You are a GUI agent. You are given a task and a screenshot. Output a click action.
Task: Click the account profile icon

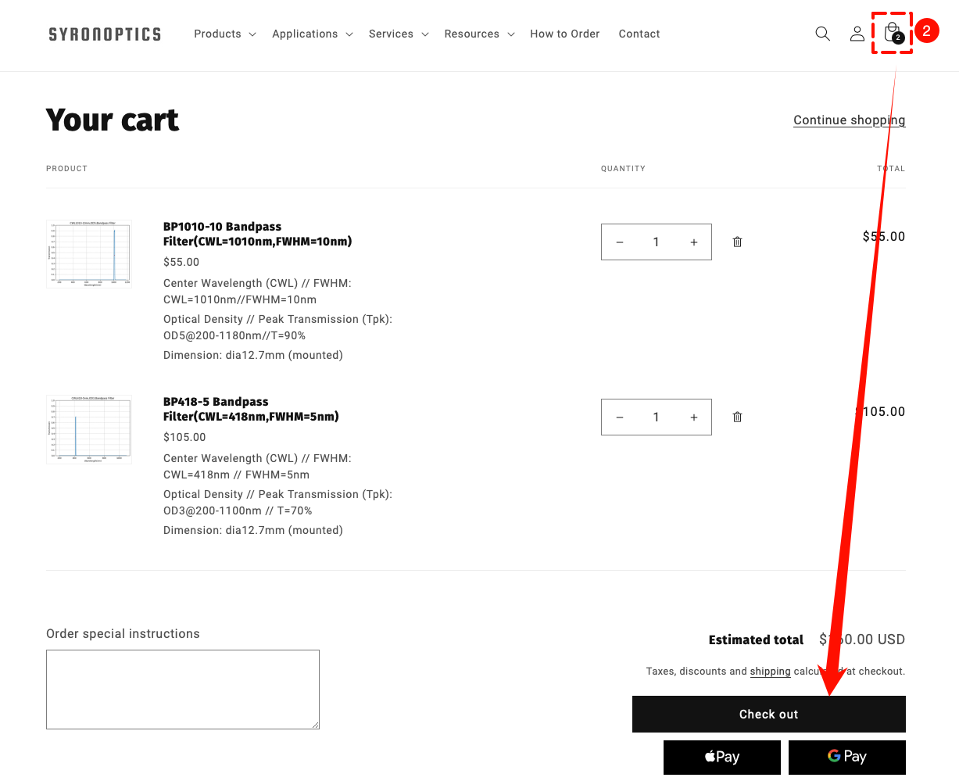pyautogui.click(x=857, y=34)
